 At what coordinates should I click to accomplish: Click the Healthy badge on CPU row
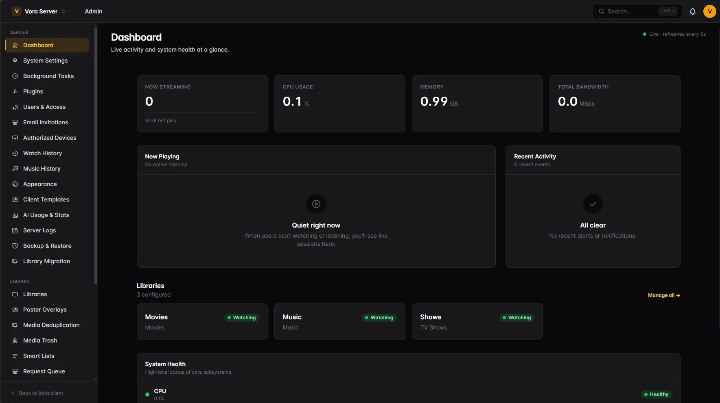pos(657,394)
